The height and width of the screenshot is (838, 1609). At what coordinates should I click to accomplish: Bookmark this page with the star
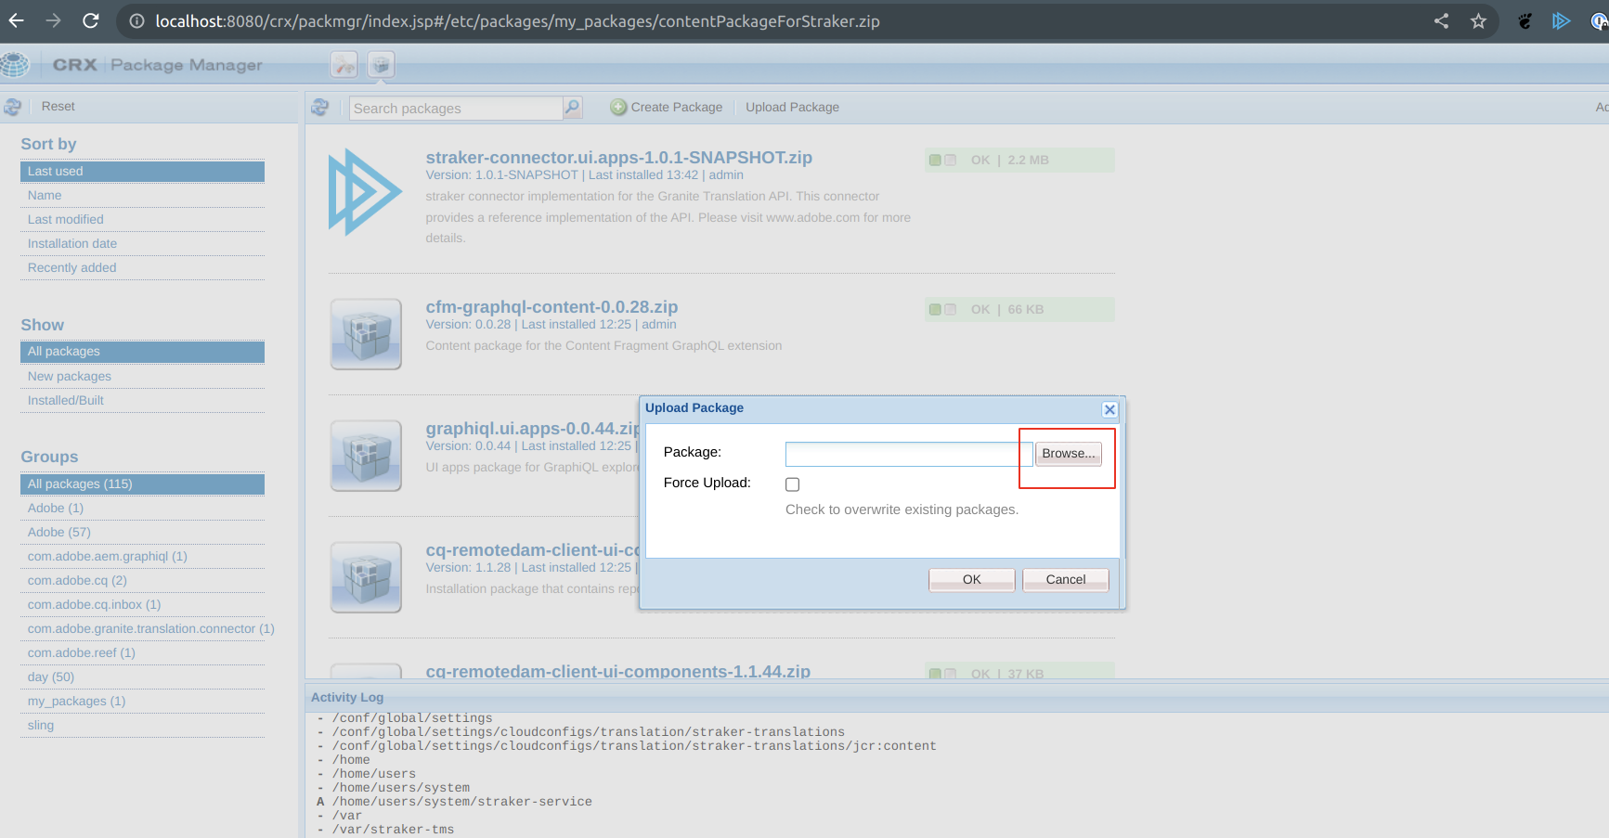(x=1479, y=20)
